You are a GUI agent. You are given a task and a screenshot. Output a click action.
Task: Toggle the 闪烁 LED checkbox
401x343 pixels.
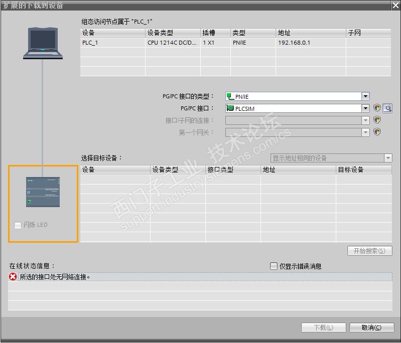18,225
